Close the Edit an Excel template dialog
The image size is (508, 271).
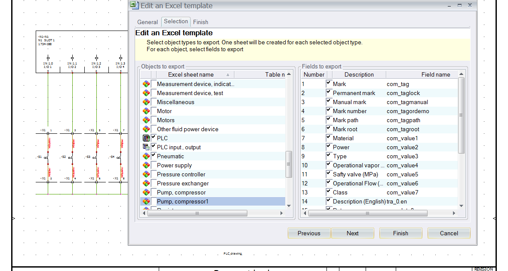[470, 5]
